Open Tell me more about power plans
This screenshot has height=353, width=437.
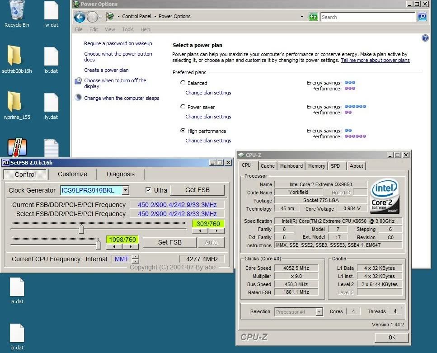[375, 60]
